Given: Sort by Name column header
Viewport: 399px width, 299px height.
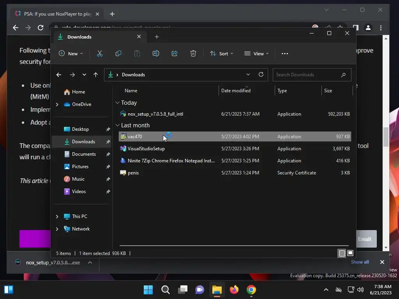Looking at the screenshot, I should [x=131, y=91].
